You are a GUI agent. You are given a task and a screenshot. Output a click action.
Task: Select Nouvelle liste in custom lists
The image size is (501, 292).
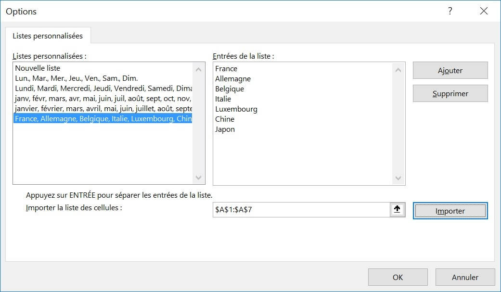pos(103,68)
